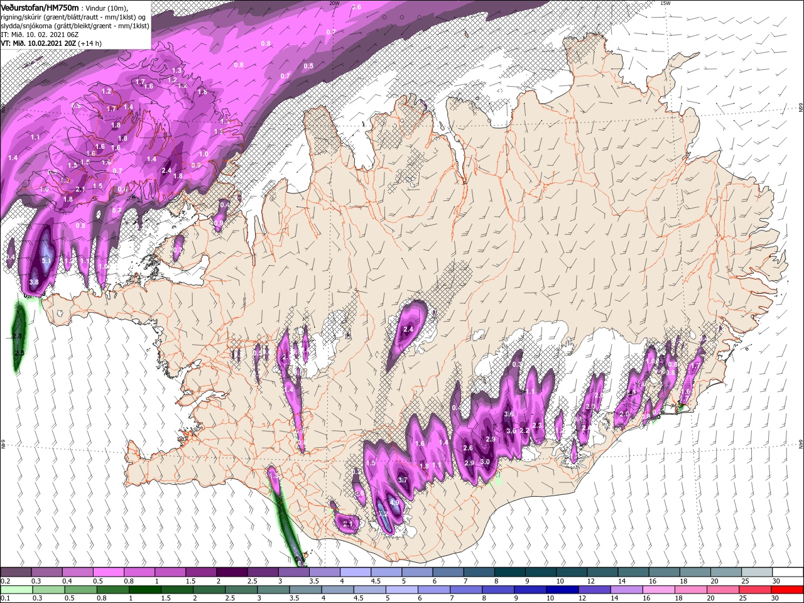Pick the orchid swatch between 0.4 and 0.5
Viewport: 804px width, 603px height.
pos(78,572)
